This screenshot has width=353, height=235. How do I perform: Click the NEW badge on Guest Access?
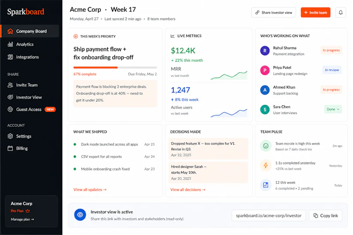click(x=50, y=109)
